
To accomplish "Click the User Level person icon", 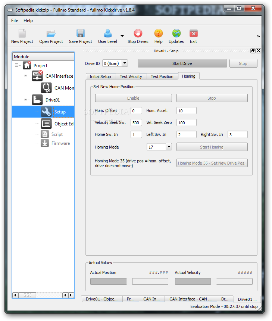I will pos(108,33).
